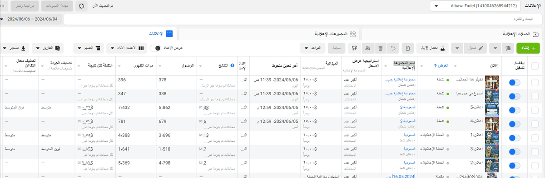Image resolution: width=545 pixels, height=178 pixels.
Task: Tick checkbox for تخيلو هذا الجمال ad row
Action: pyautogui.click(x=535, y=83)
